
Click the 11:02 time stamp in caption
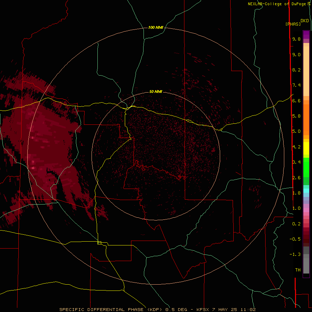pyautogui.click(x=248, y=310)
